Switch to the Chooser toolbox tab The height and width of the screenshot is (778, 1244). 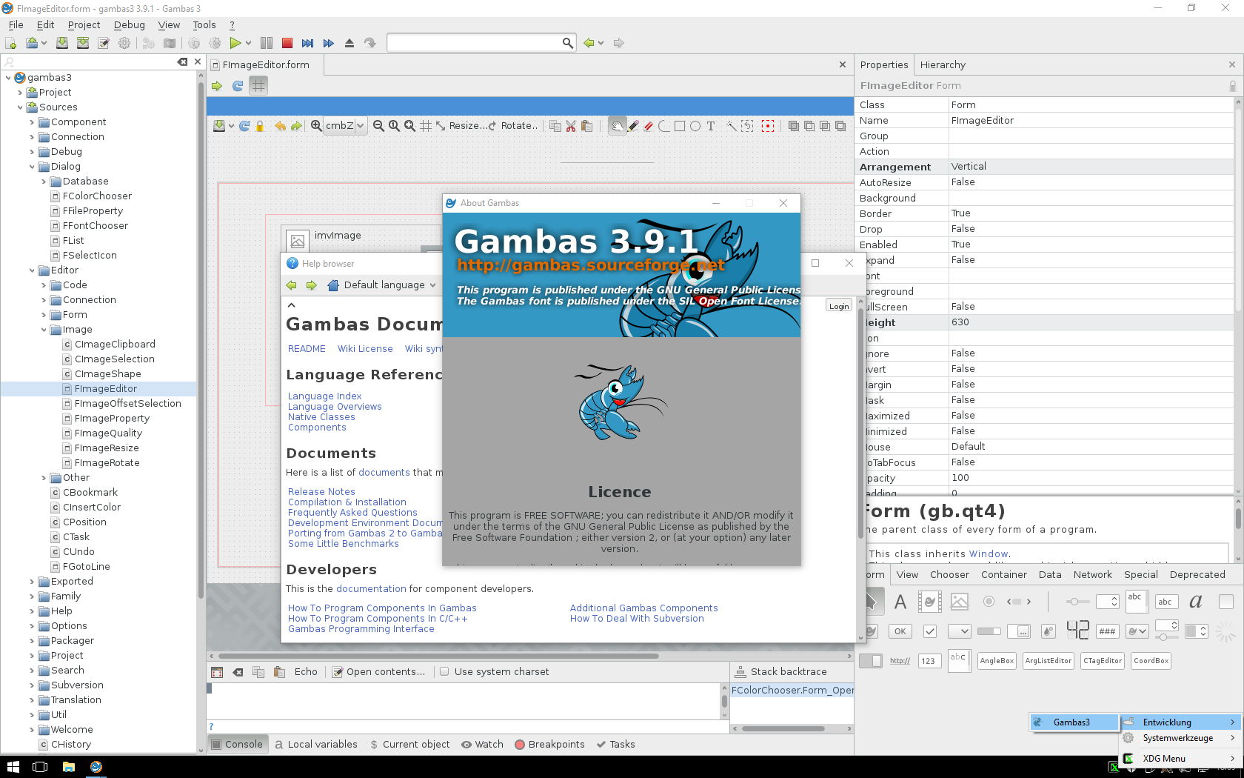coord(949,574)
